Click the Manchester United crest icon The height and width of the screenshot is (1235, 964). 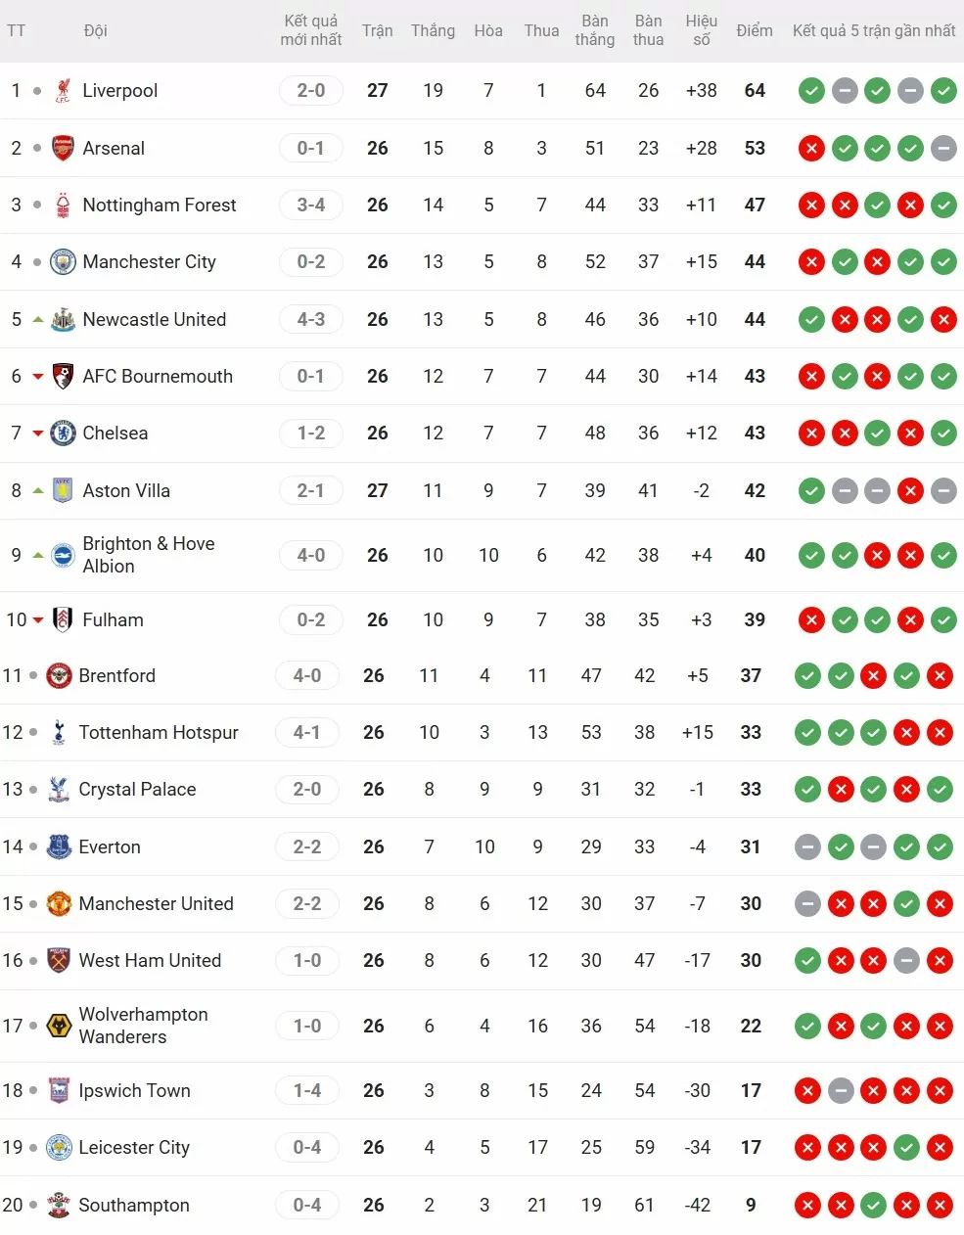59,903
